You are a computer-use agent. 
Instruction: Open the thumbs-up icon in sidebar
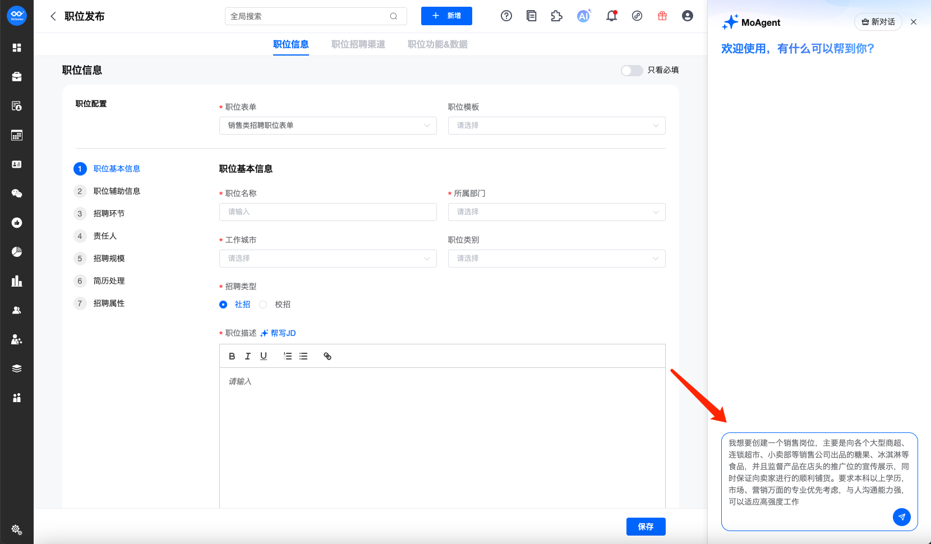(17, 223)
